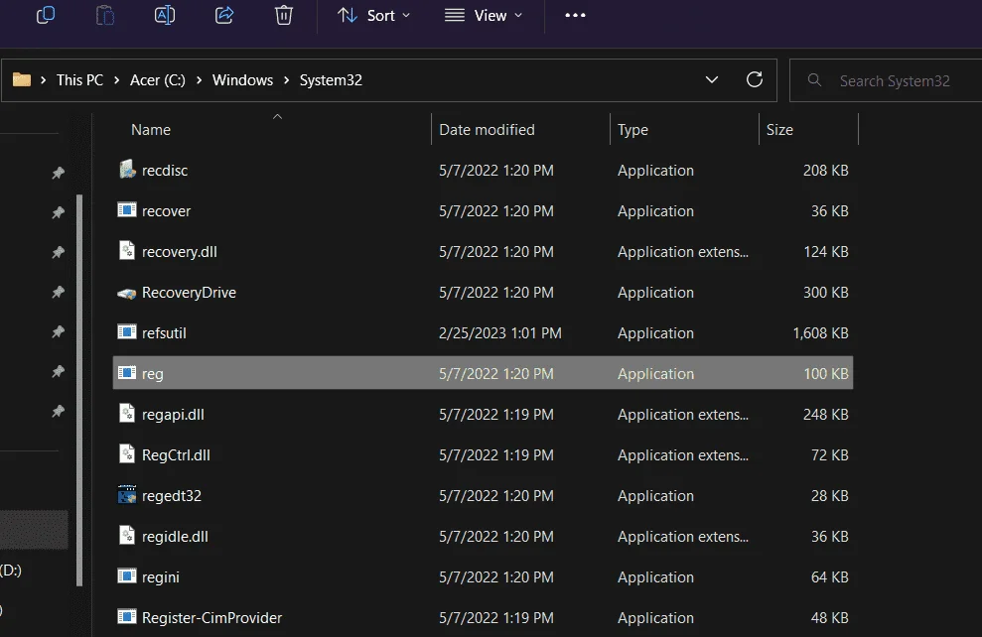982x637 pixels.
Task: Click the RegCtrl.dll file name
Action: 176,454
